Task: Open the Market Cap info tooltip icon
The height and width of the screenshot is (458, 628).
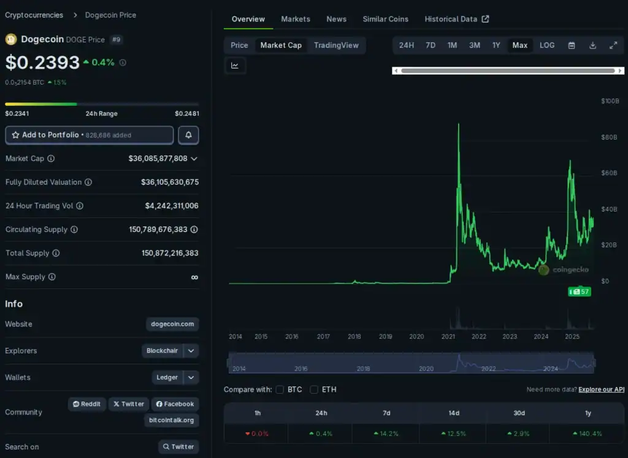Action: pos(51,159)
